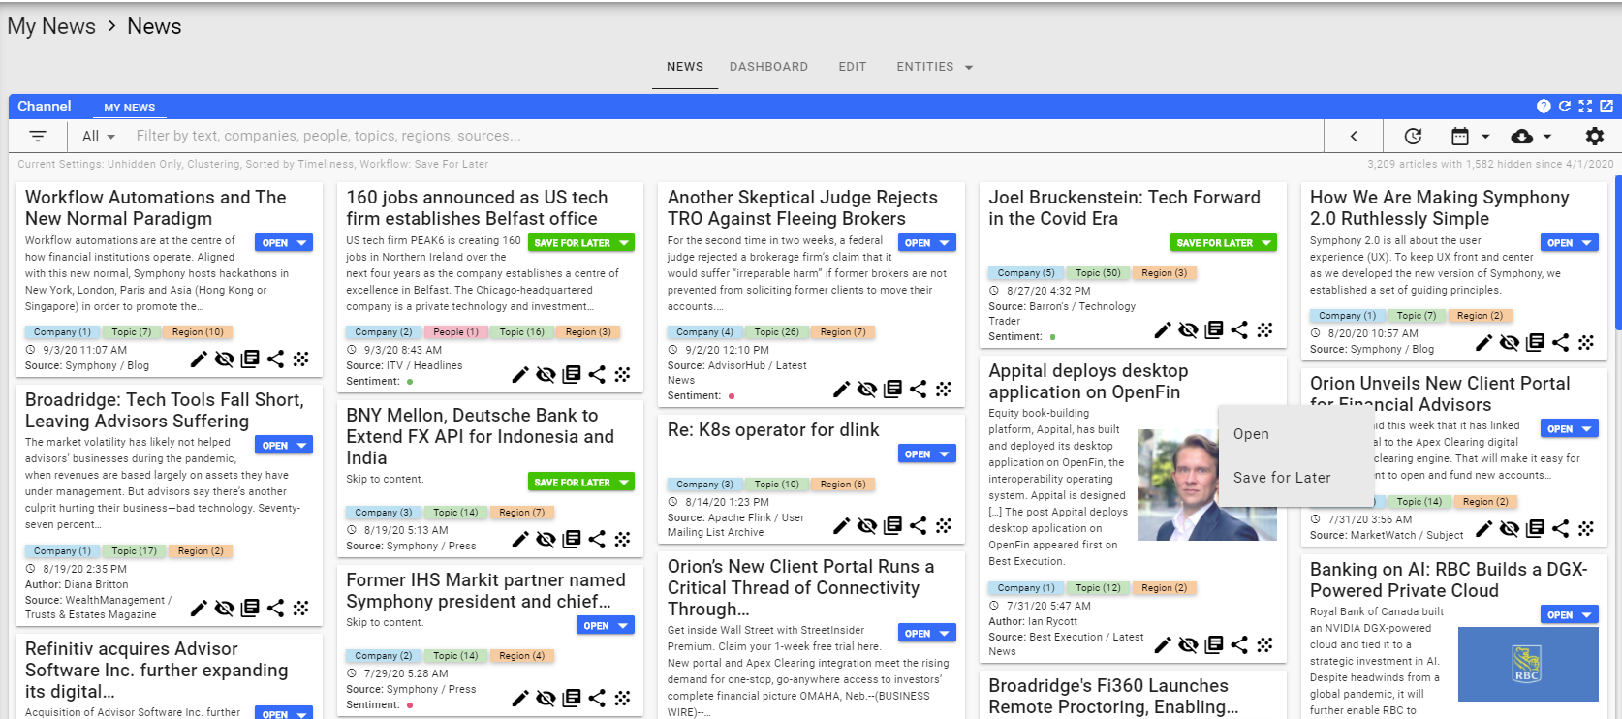Hide the Broadridge Tech Tools article
This screenshot has width=1622, height=719.
(x=225, y=609)
